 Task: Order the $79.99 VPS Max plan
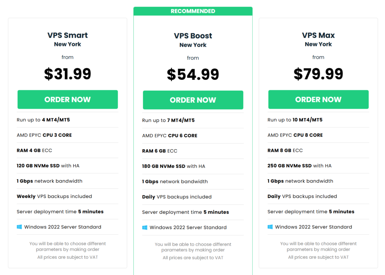[318, 100]
